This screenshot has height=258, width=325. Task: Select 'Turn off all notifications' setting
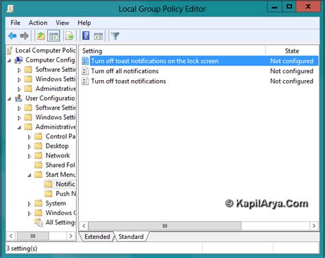pyautogui.click(x=125, y=71)
